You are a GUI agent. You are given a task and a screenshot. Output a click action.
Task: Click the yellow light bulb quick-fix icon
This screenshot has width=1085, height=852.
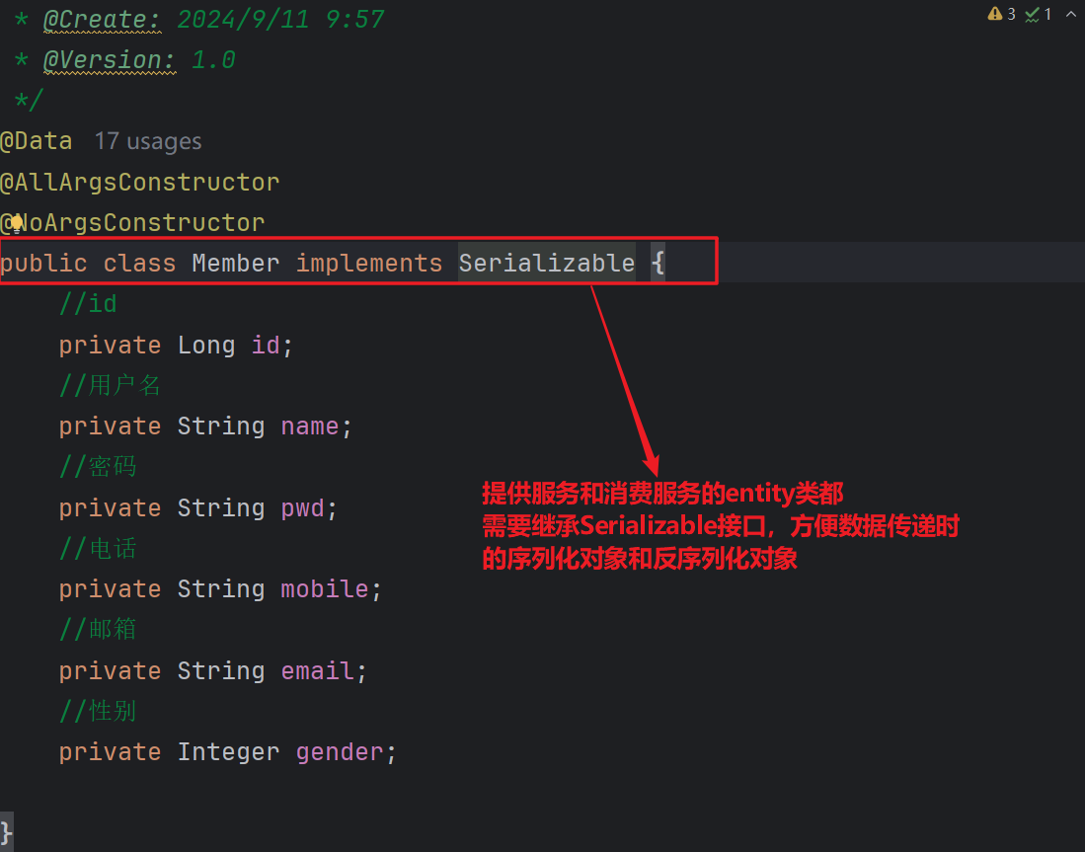(16, 223)
